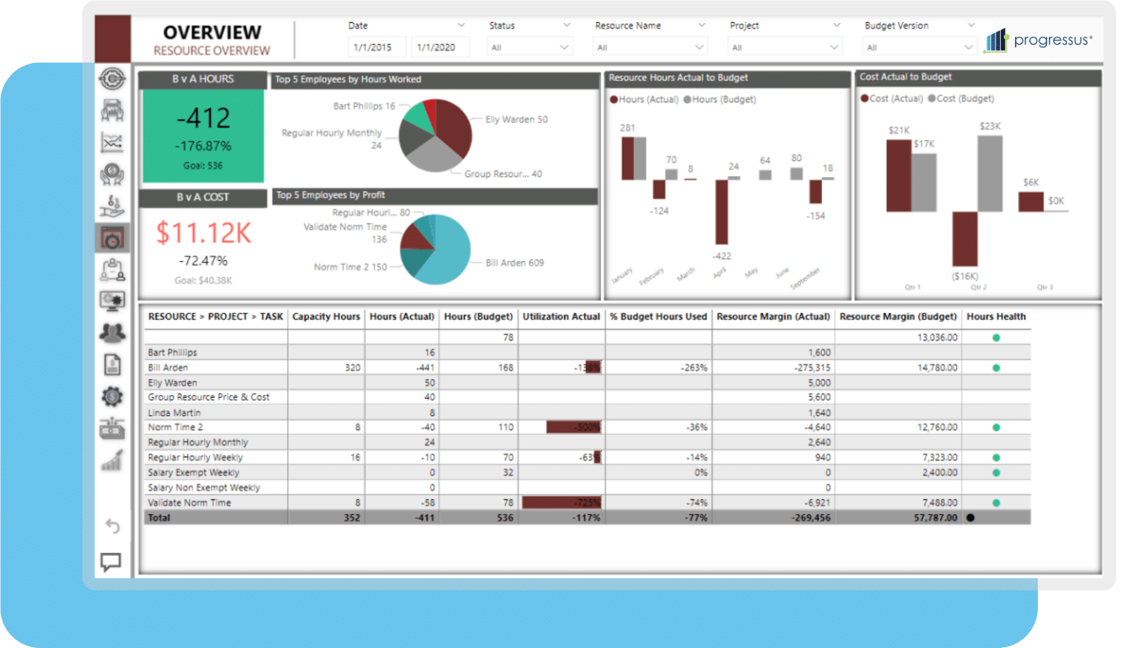Click the document page sidebar icon
Viewport: 1126px width, 648px height.
pos(113,365)
